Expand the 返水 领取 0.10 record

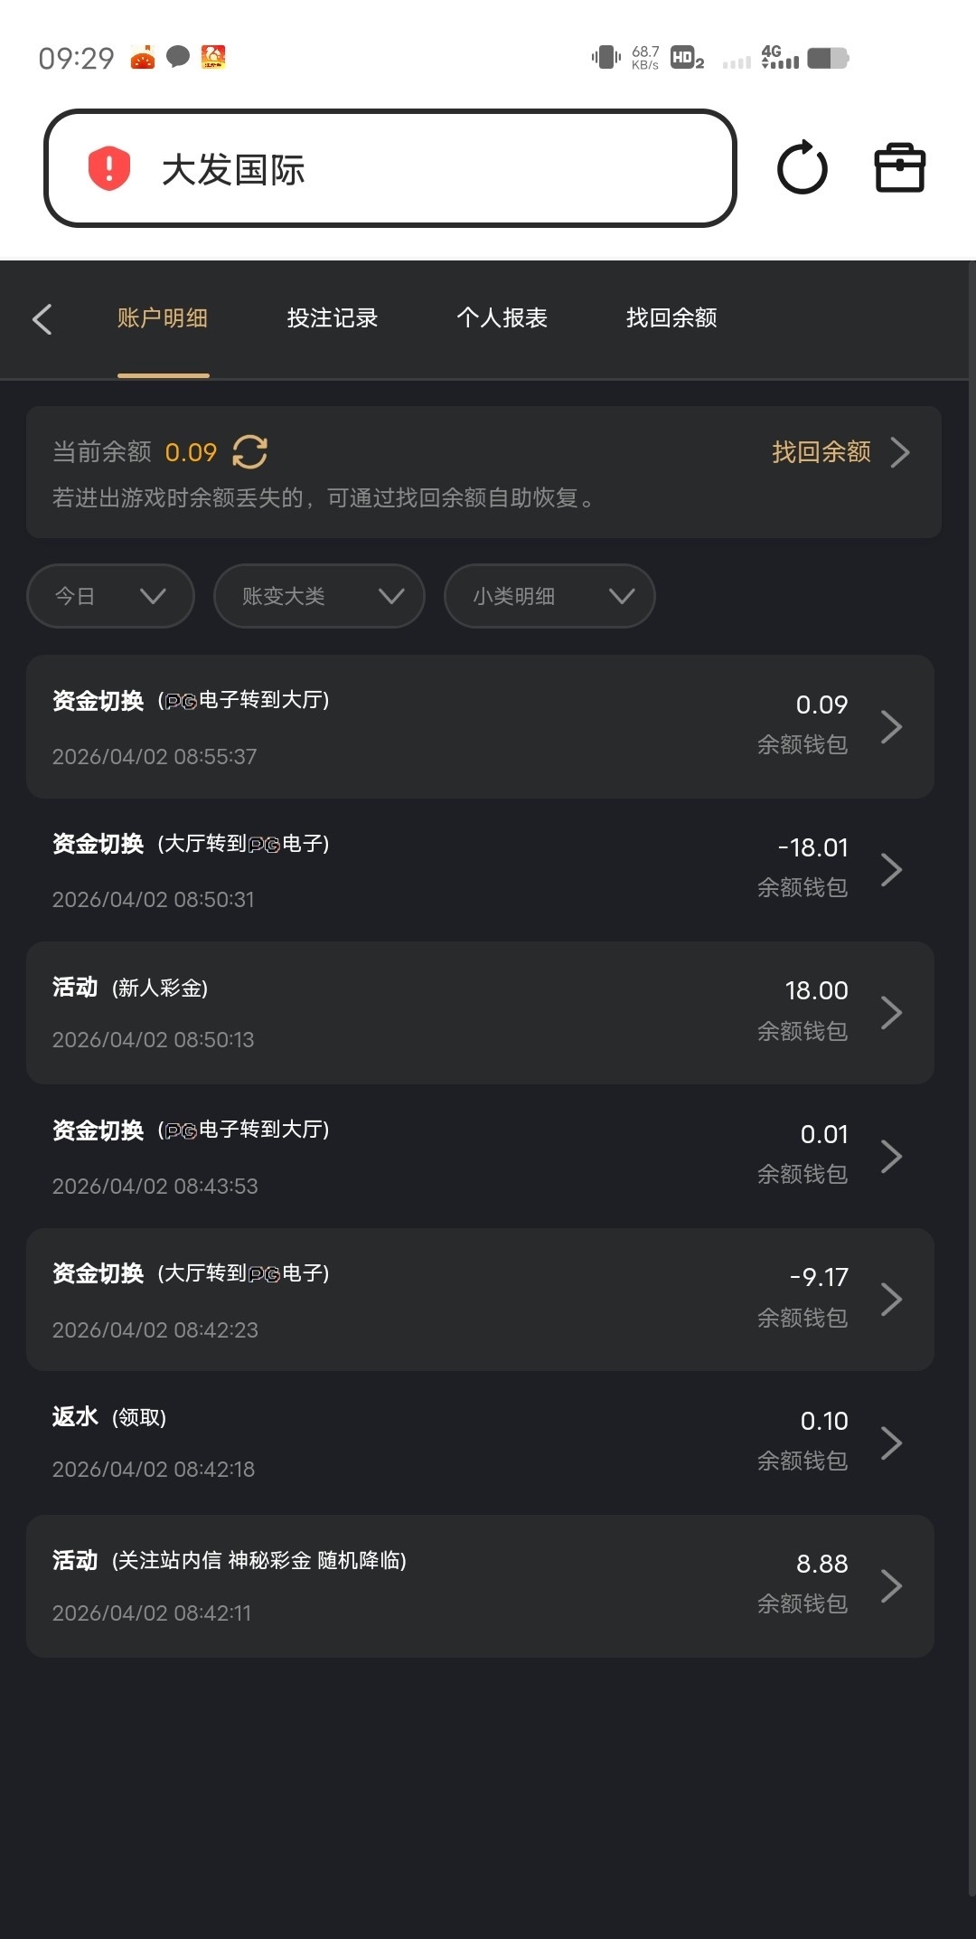(x=480, y=1442)
